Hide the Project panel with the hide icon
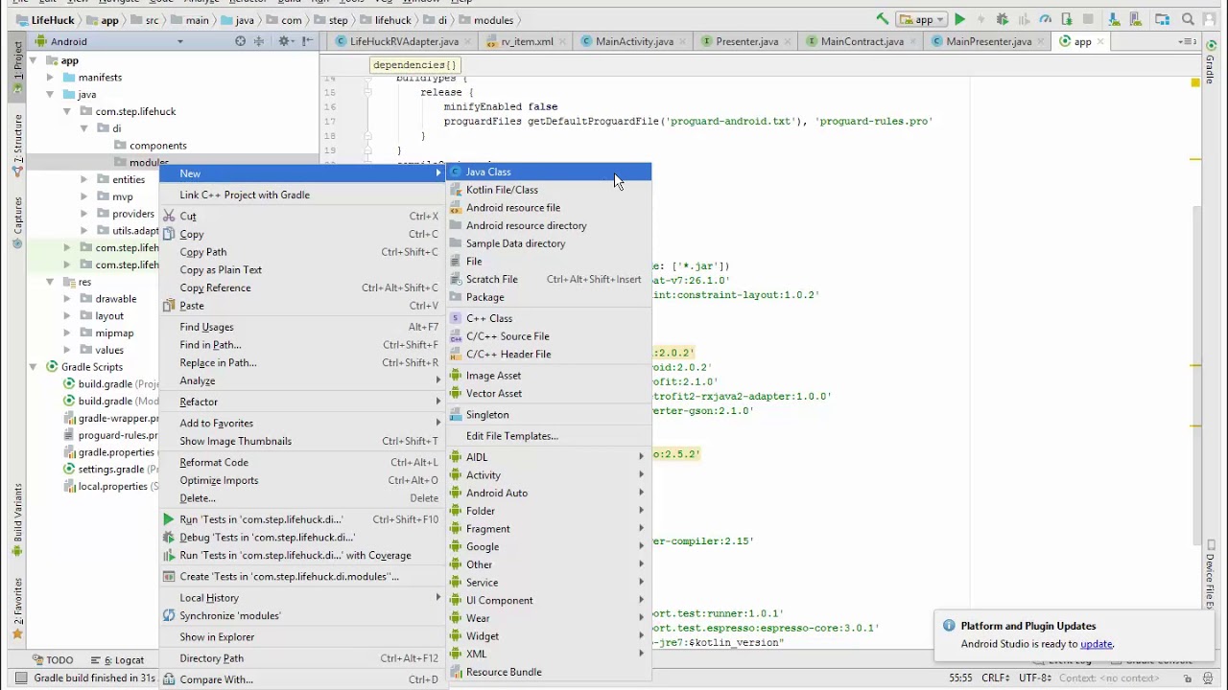The image size is (1228, 690). [307, 41]
